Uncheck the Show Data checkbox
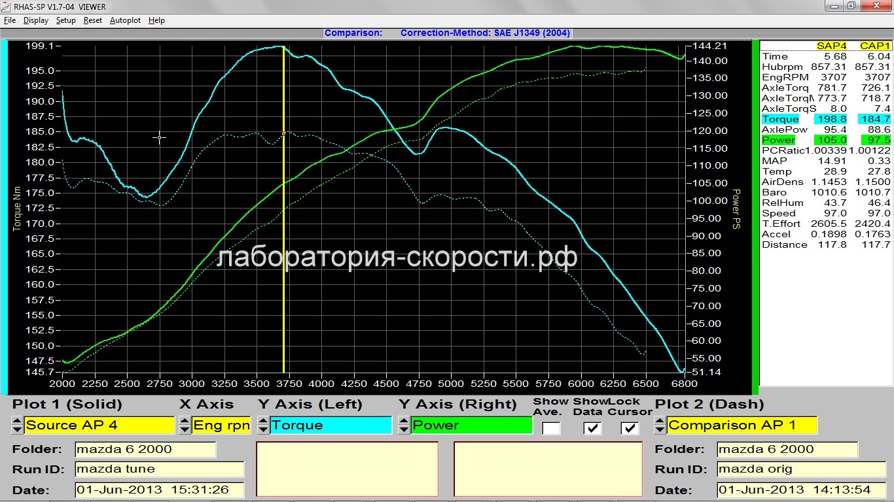This screenshot has width=894, height=502. click(592, 428)
